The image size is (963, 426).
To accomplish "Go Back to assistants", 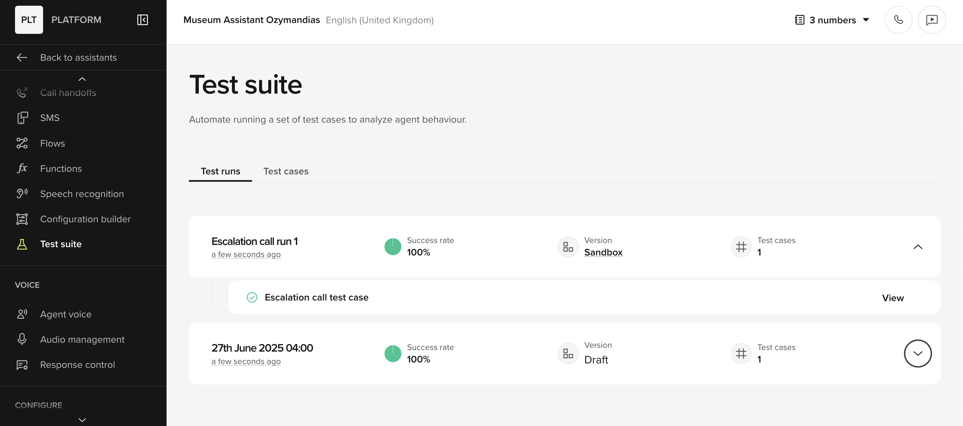I will 78,57.
